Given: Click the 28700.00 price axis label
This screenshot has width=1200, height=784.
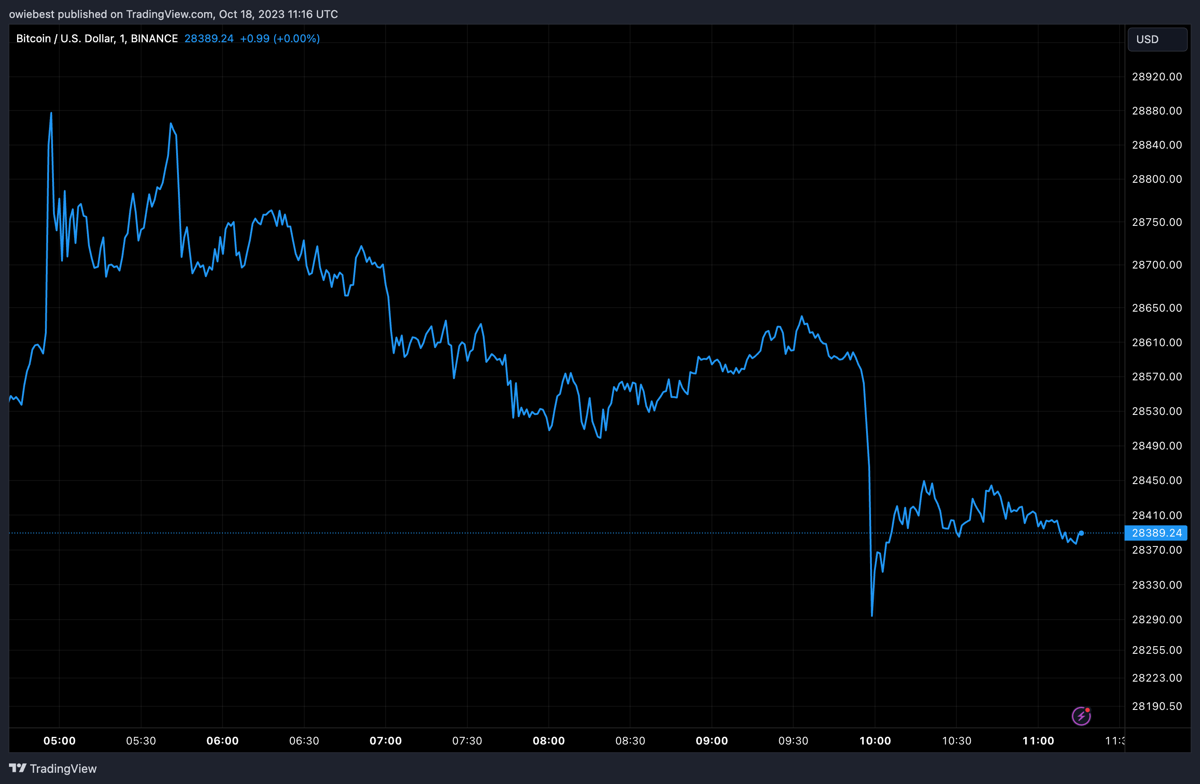Looking at the screenshot, I should coord(1157,264).
